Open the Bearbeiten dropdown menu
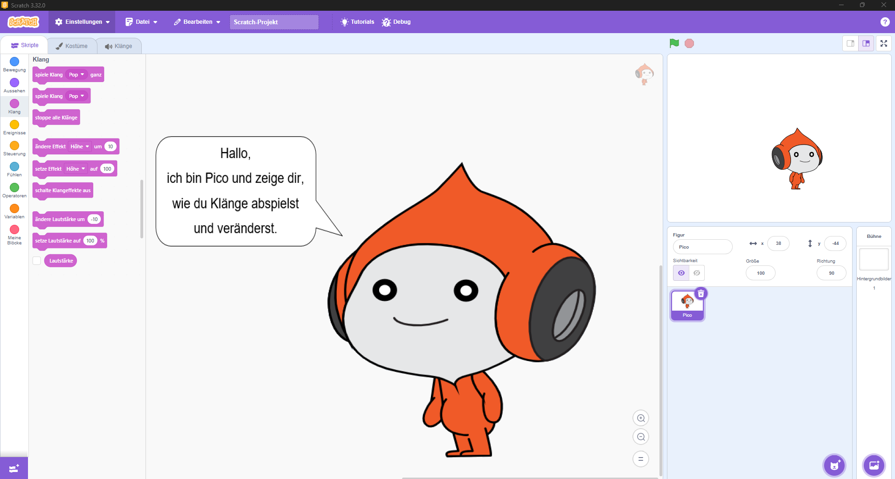Screen dimensions: 895x479 (x=197, y=22)
